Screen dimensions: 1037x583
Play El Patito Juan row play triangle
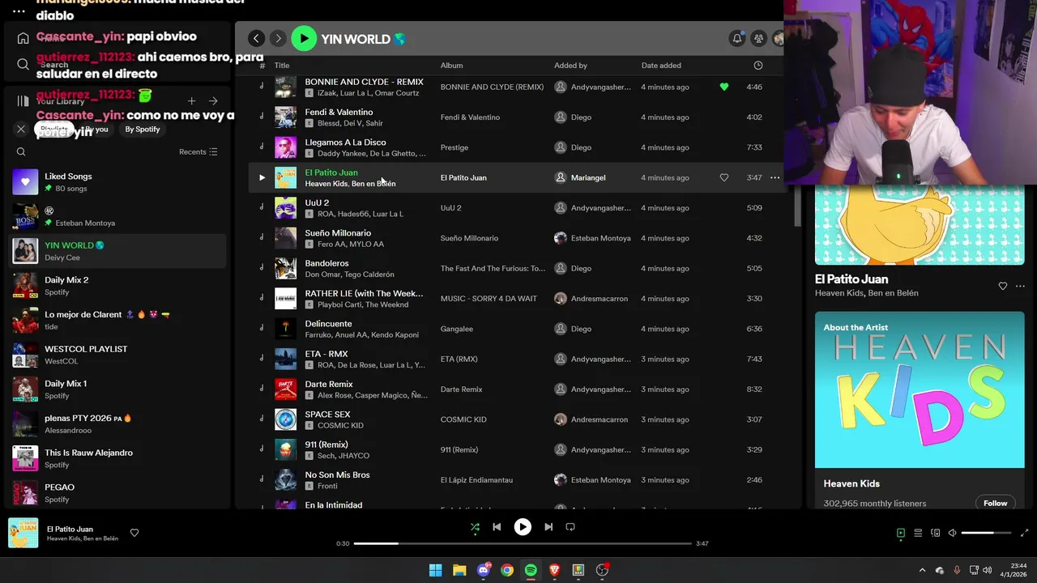tap(262, 177)
